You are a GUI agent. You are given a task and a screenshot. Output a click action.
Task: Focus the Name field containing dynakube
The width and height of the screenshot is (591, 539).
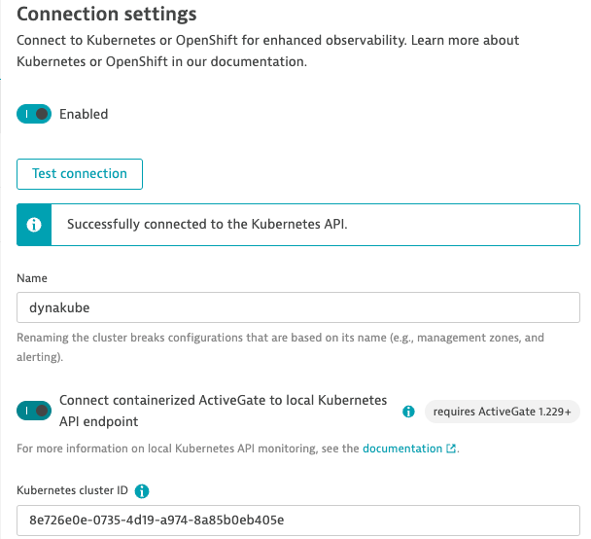click(x=297, y=307)
